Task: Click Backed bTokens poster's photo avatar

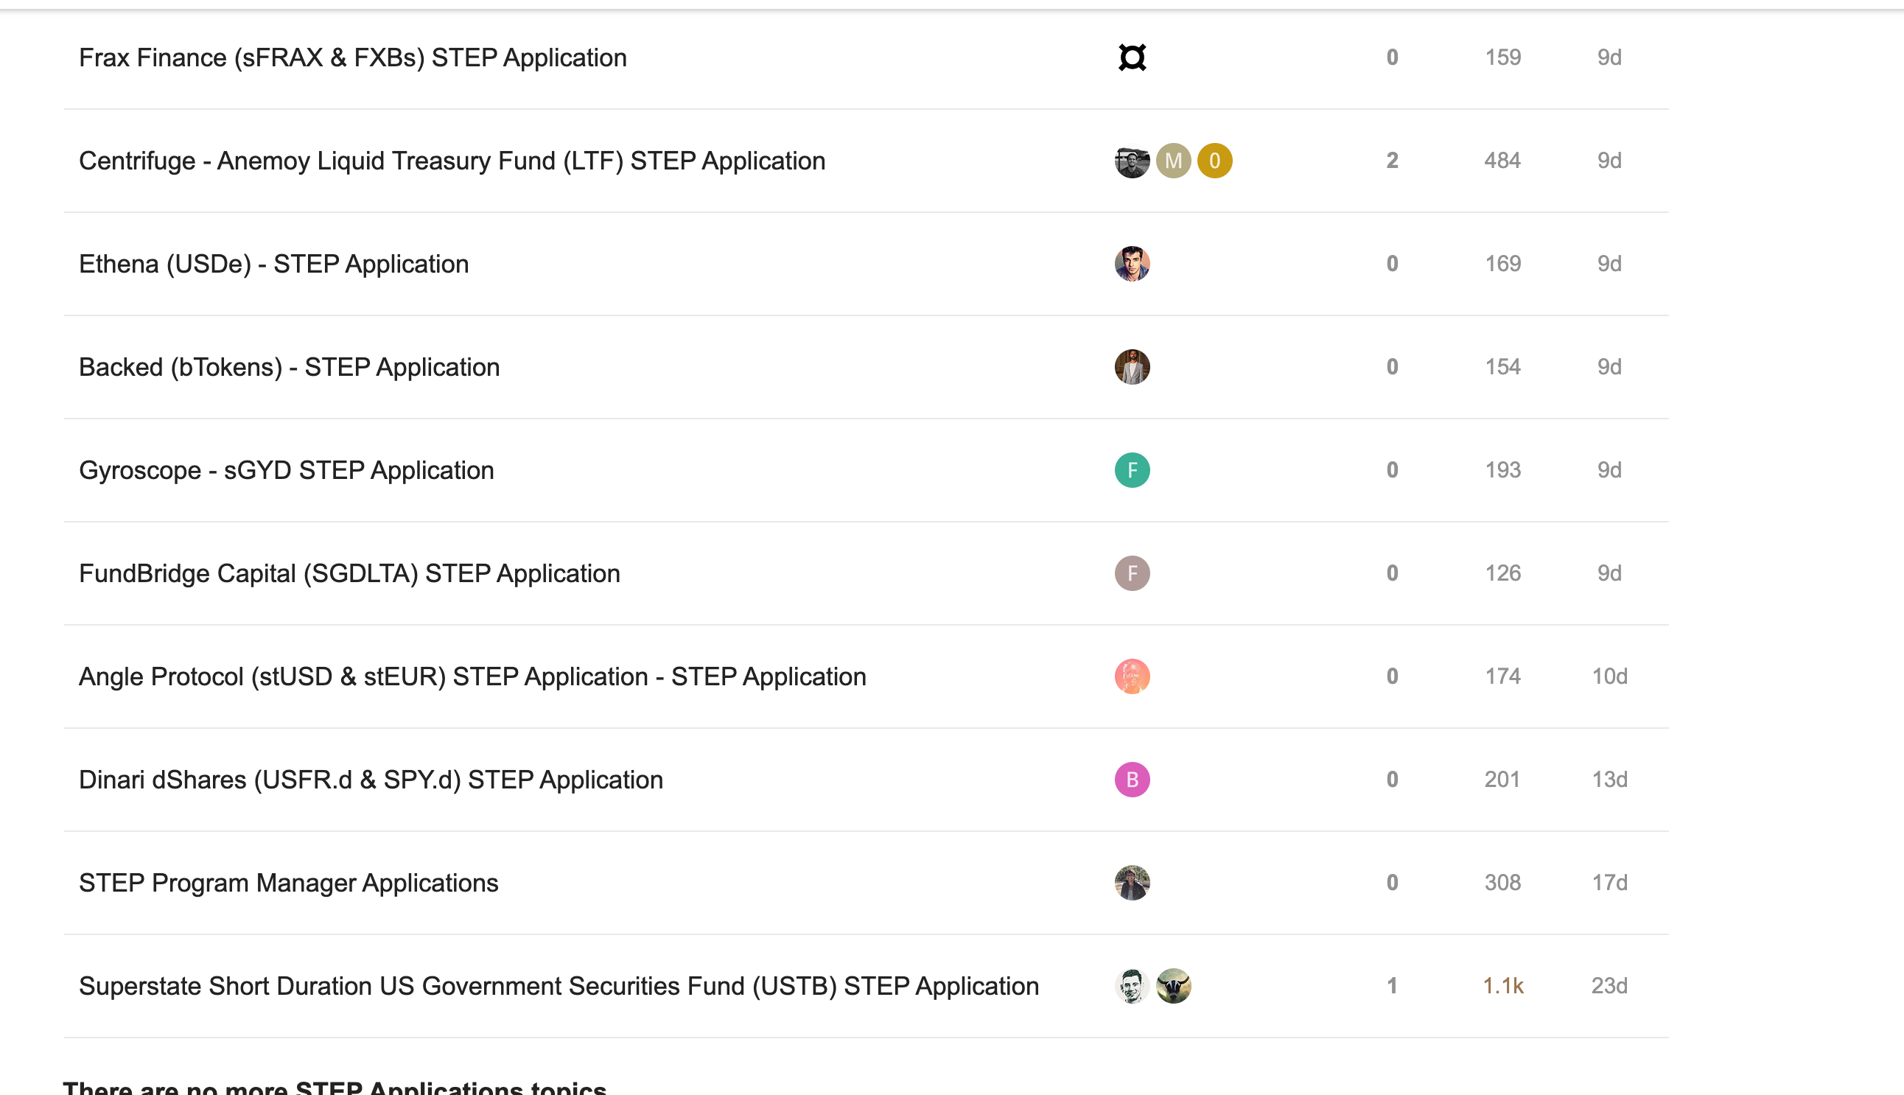Action: click(1132, 367)
